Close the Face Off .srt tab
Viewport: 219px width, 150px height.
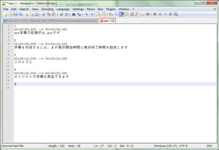[97, 21]
